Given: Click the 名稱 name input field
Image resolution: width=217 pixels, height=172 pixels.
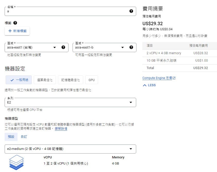Looking at the screenshot, I should point(70,11).
